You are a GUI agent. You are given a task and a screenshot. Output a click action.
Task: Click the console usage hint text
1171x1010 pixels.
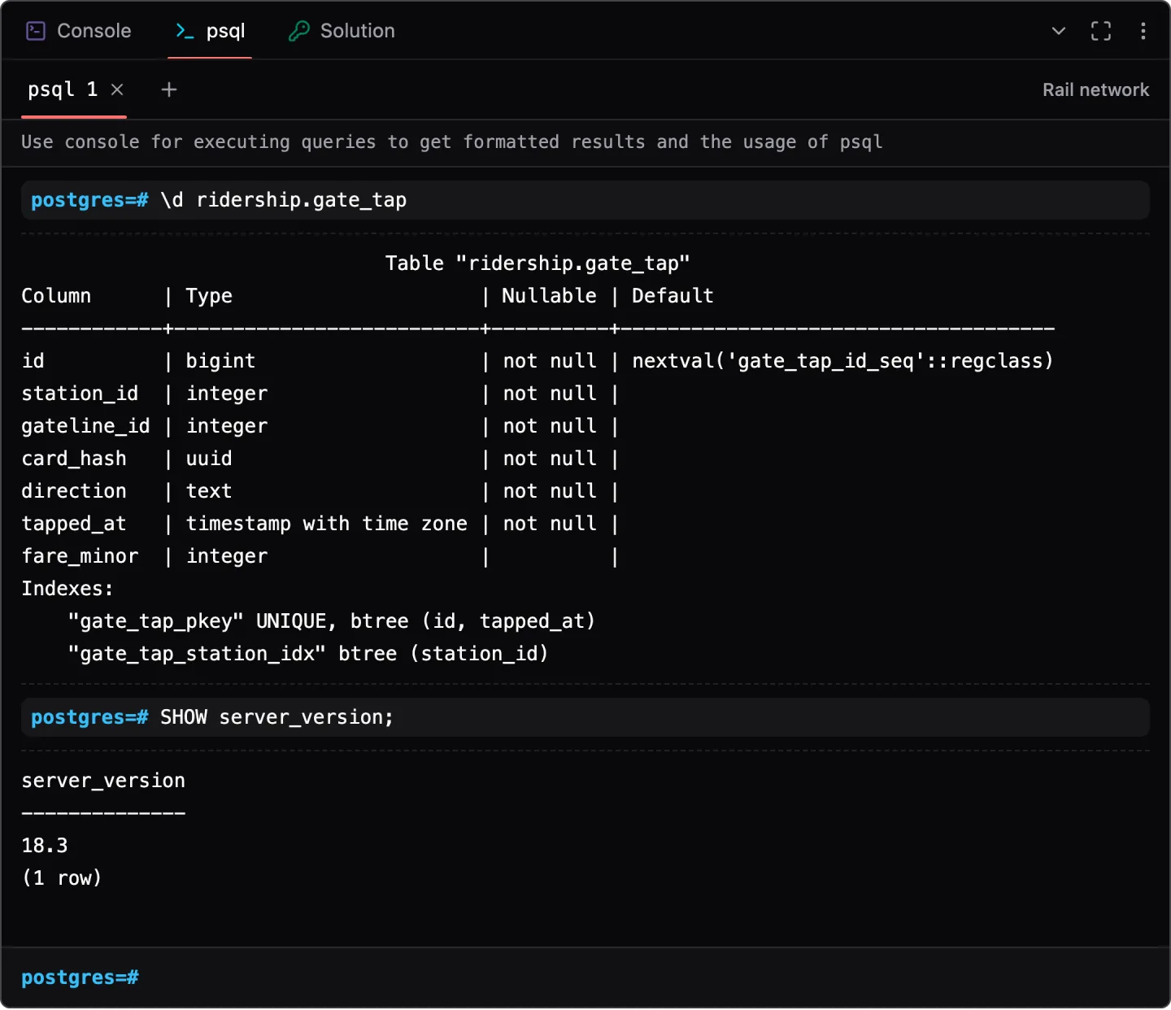pyautogui.click(x=451, y=142)
